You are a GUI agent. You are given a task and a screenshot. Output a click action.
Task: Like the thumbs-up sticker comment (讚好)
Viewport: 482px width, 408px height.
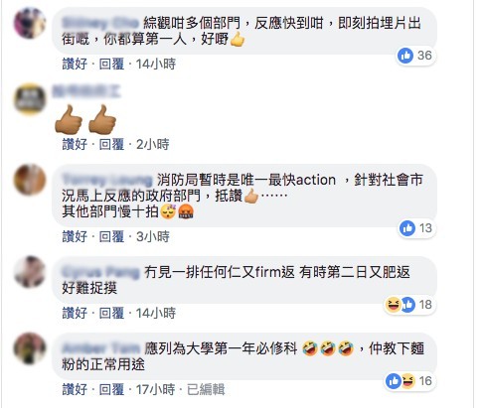(x=75, y=144)
